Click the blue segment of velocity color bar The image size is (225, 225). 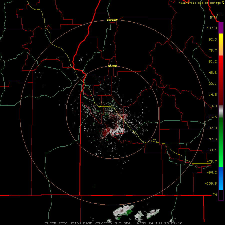[221, 178]
